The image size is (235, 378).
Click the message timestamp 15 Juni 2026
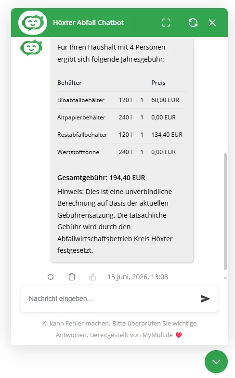click(138, 277)
